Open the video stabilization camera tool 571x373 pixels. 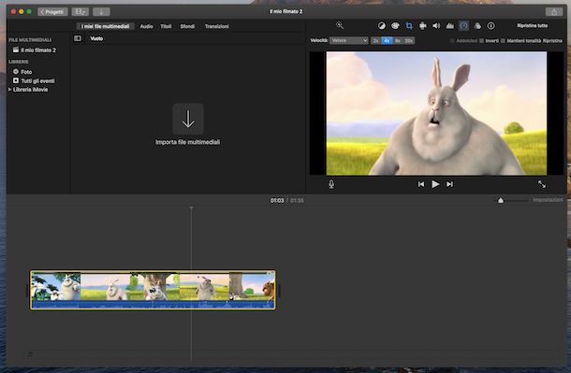point(422,26)
